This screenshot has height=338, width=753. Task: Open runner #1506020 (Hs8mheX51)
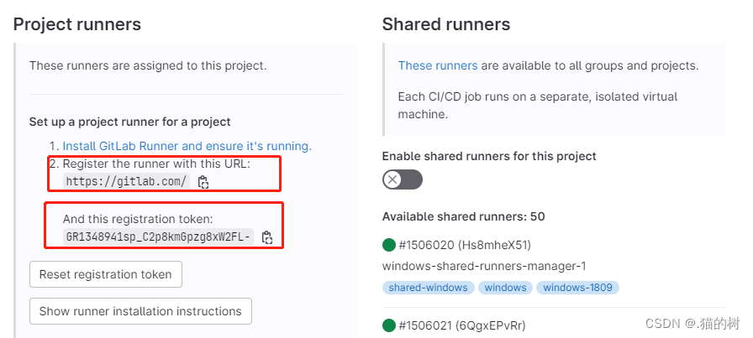pos(465,246)
